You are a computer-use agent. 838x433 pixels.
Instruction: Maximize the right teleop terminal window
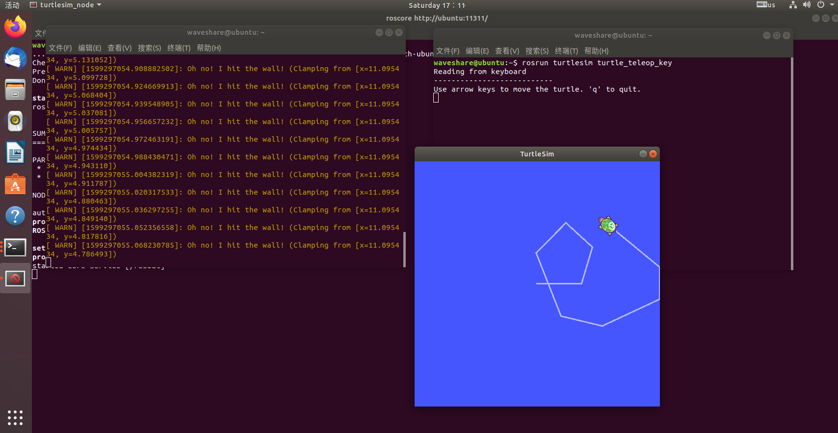(777, 35)
